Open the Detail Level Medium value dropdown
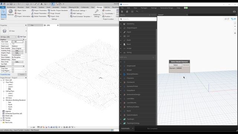The width and height of the screenshot is (238, 134). (x=17, y=46)
